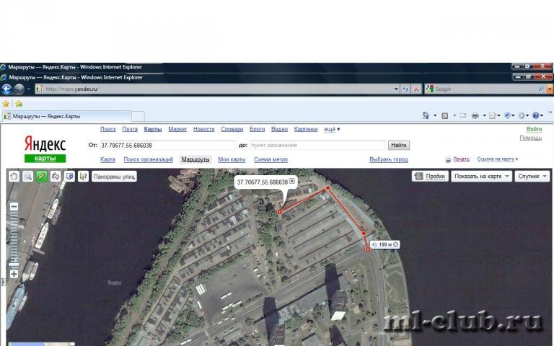Open the Схема метро tab
554x346 pixels.
tap(271, 159)
